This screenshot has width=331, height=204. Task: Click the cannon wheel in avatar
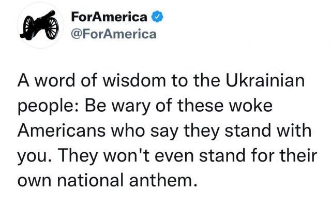52,28
